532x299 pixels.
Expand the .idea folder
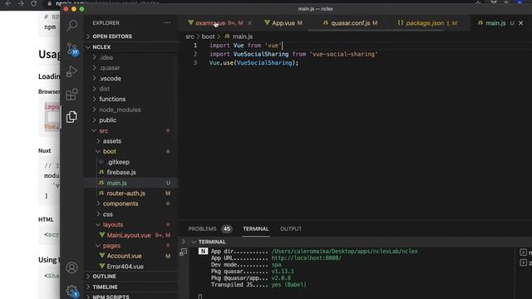tap(131, 57)
